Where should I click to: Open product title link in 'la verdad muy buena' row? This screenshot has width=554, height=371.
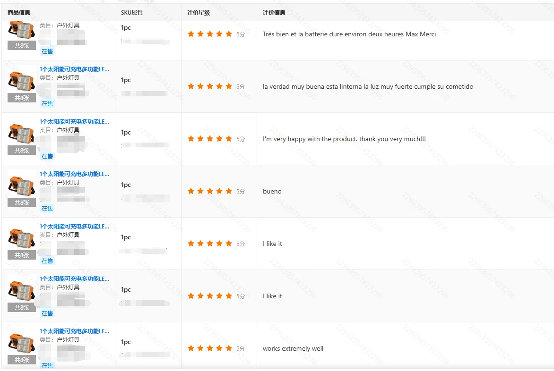tap(74, 69)
